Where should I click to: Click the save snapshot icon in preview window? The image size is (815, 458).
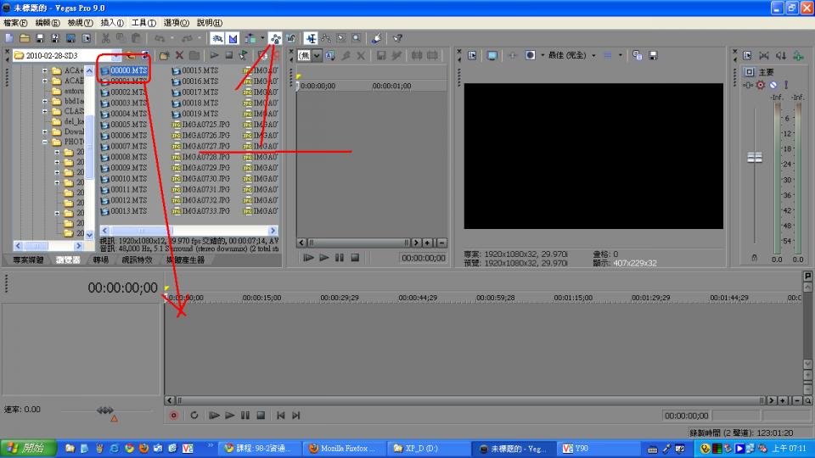pyautogui.click(x=654, y=56)
